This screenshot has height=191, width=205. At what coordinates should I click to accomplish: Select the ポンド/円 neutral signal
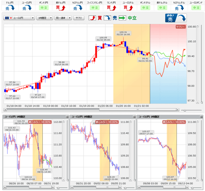[44, 8]
